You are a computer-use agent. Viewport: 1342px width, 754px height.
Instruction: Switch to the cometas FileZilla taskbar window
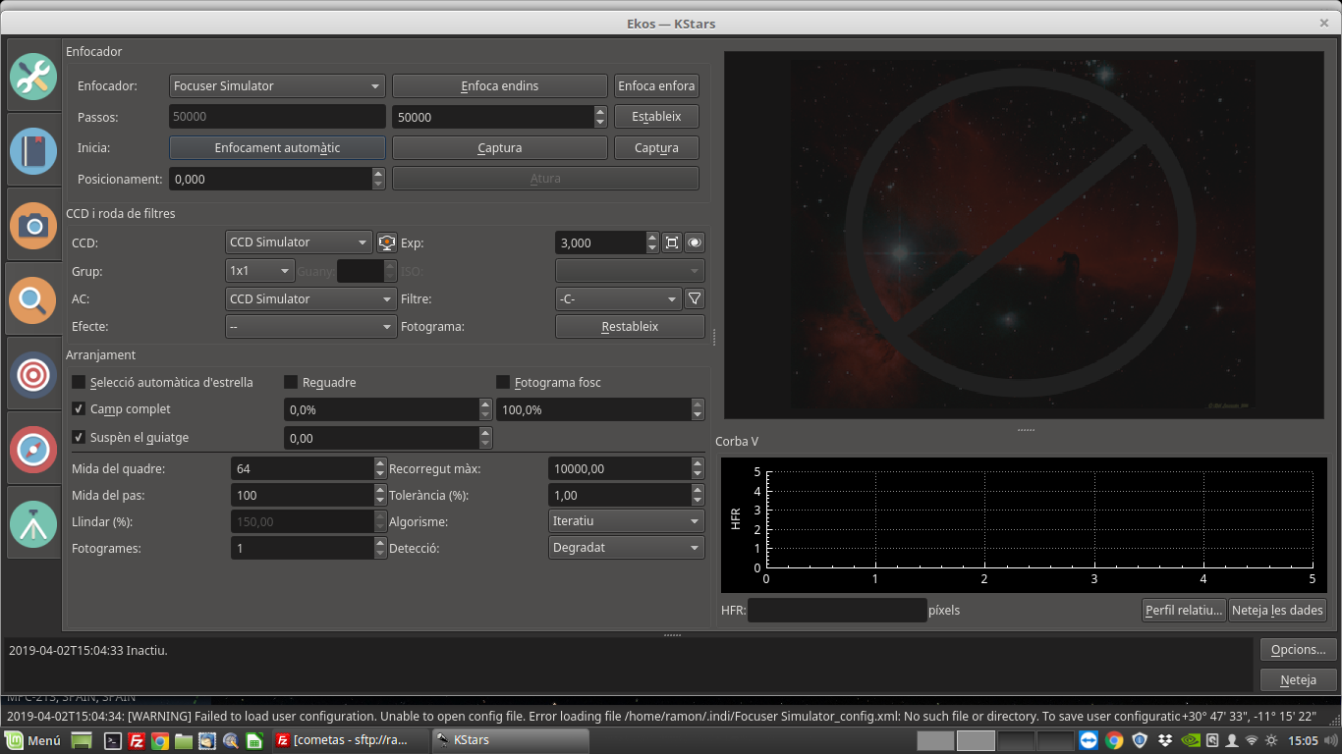coord(351,740)
